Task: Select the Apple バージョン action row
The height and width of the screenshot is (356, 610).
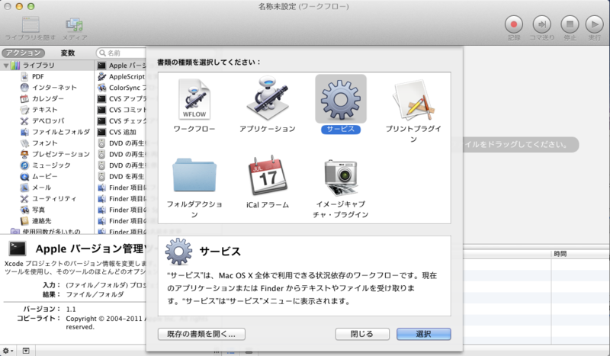Action: [x=121, y=66]
